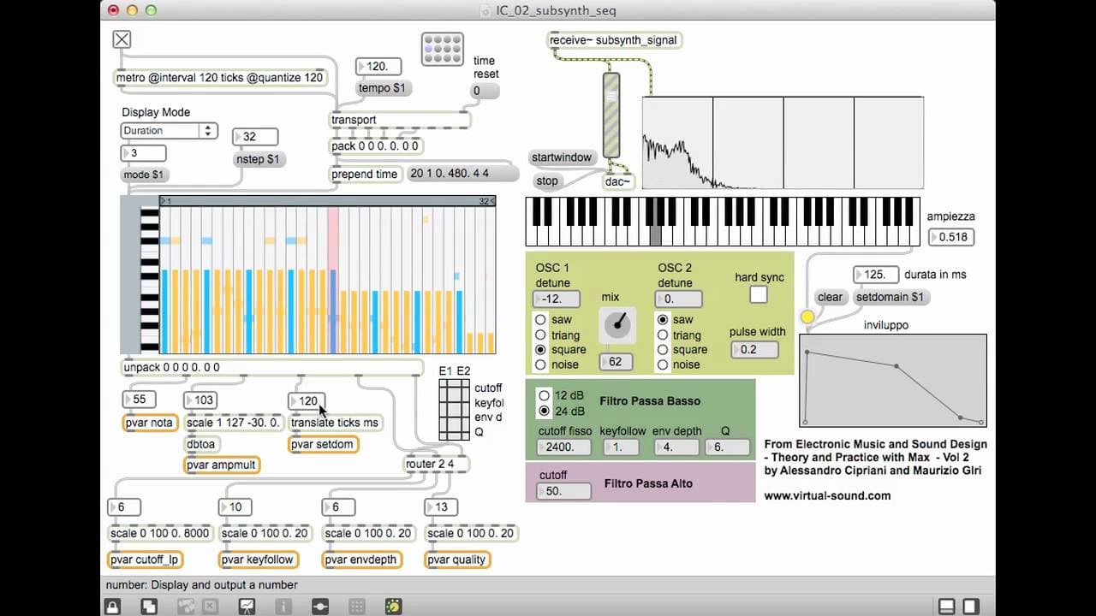Viewport: 1096px width, 616px height.
Task: Select 12 dB filter slope option
Action: tap(544, 395)
